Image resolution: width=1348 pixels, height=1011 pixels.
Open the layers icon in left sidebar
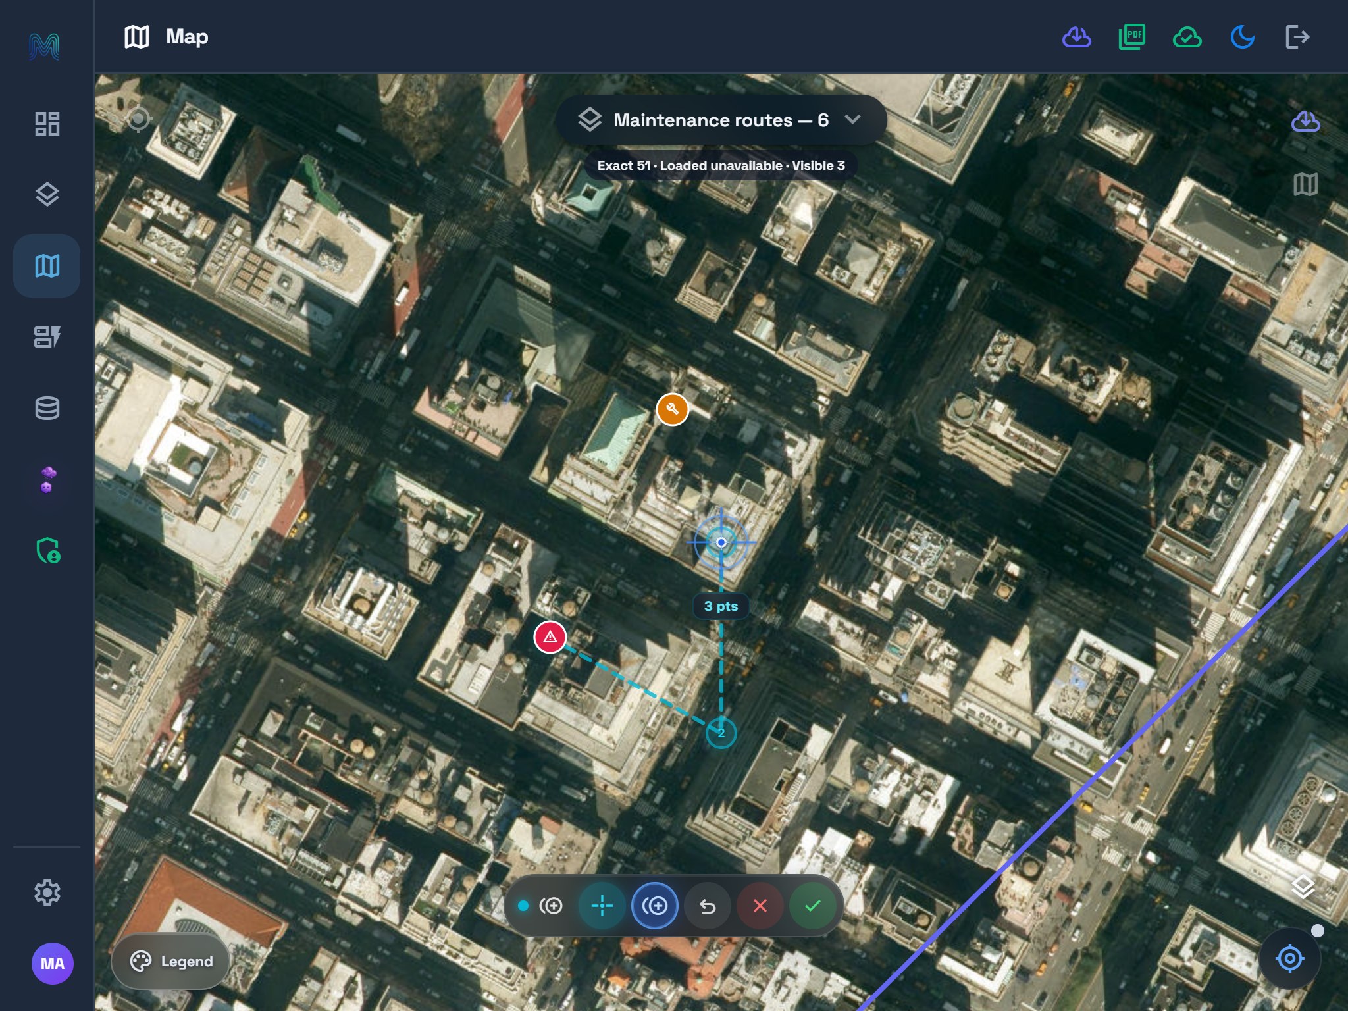pos(47,194)
